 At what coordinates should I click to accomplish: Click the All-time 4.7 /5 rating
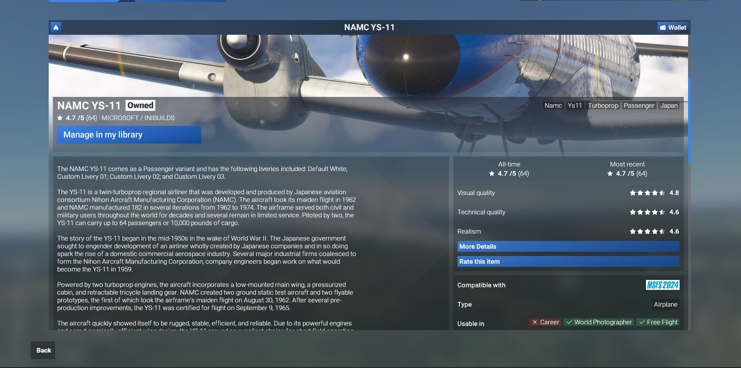[509, 173]
